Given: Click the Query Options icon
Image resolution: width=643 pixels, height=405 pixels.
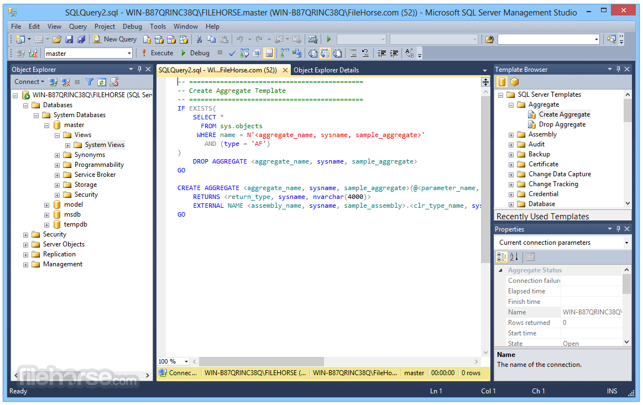Looking at the screenshot, I should (x=257, y=53).
